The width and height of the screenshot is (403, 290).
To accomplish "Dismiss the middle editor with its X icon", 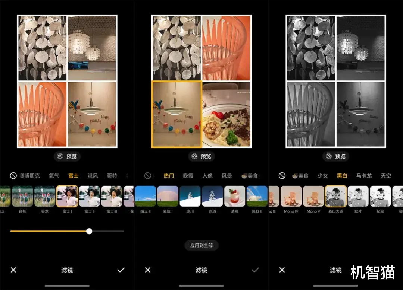I will pyautogui.click(x=148, y=270).
